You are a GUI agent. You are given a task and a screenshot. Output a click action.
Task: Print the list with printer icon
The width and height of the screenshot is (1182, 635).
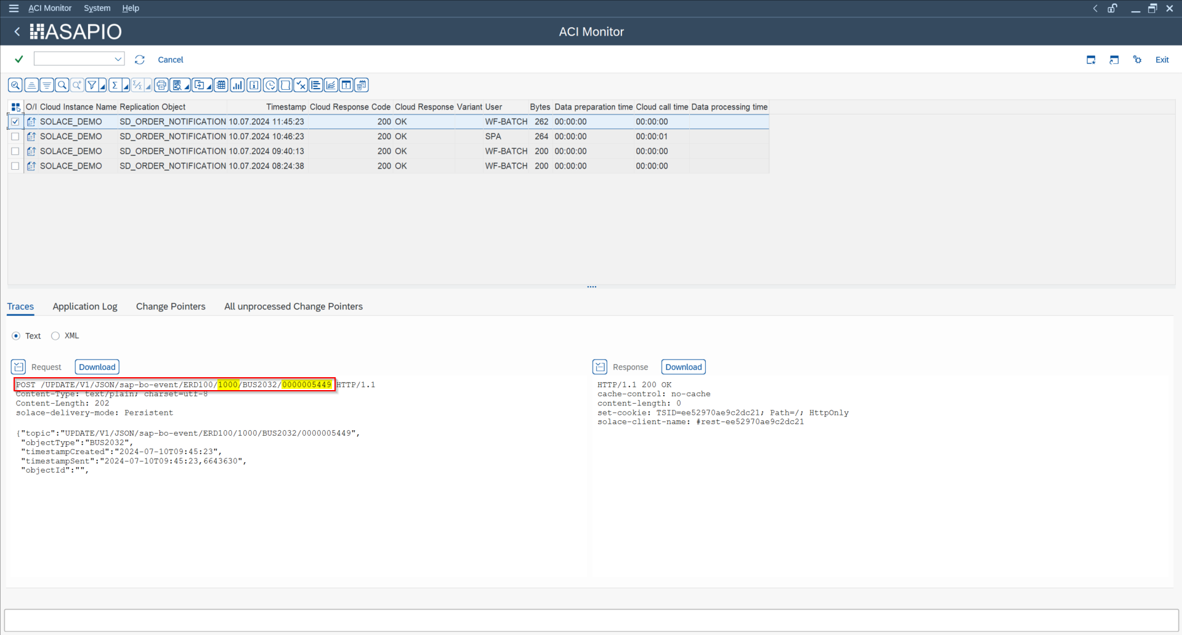pyautogui.click(x=161, y=85)
